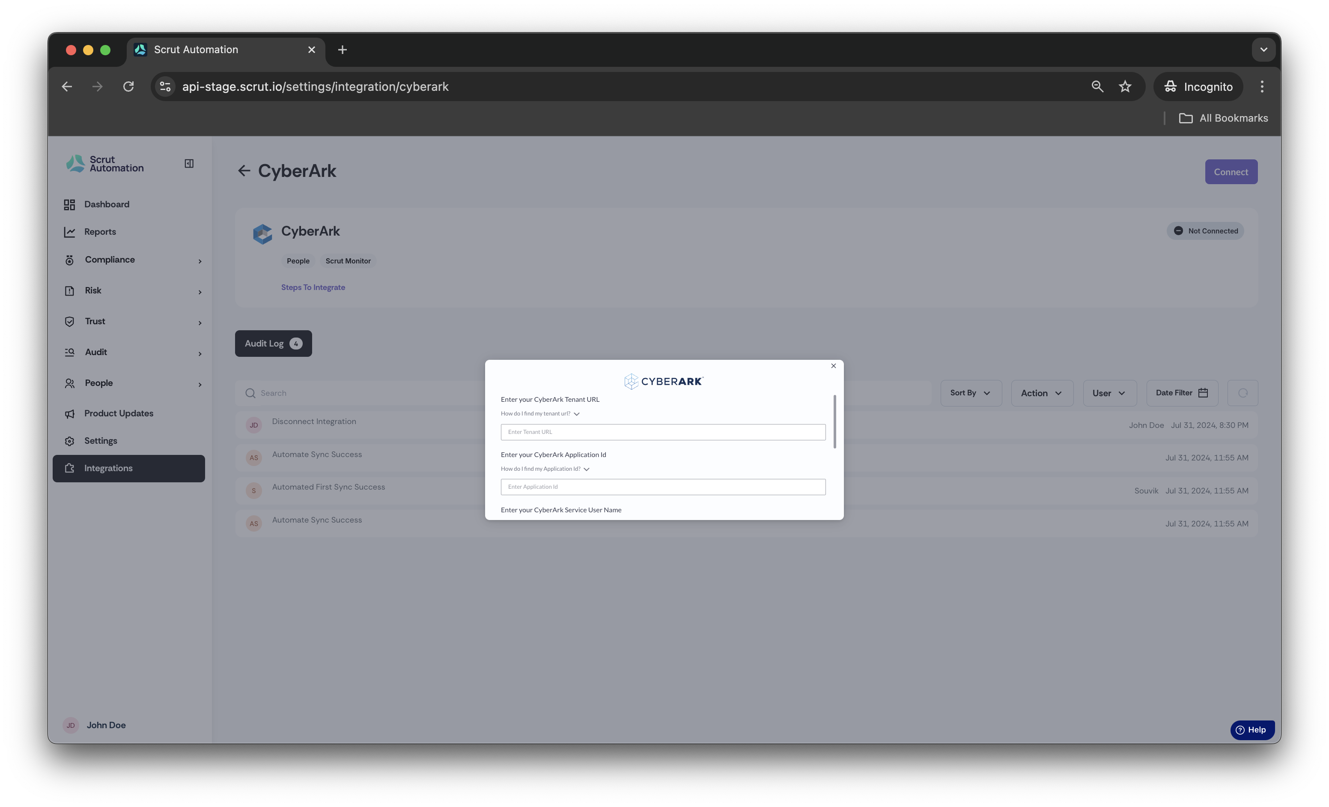Select the Audit Log tab

[273, 344]
